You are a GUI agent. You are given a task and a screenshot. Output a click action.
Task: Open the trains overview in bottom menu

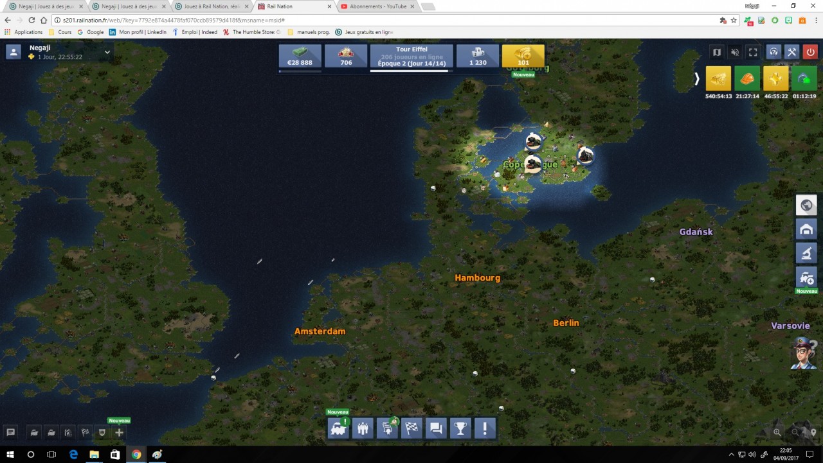[338, 428]
